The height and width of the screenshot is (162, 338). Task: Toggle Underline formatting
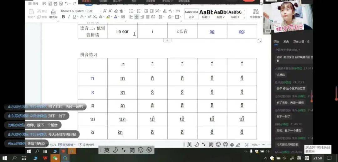coord(74,17)
